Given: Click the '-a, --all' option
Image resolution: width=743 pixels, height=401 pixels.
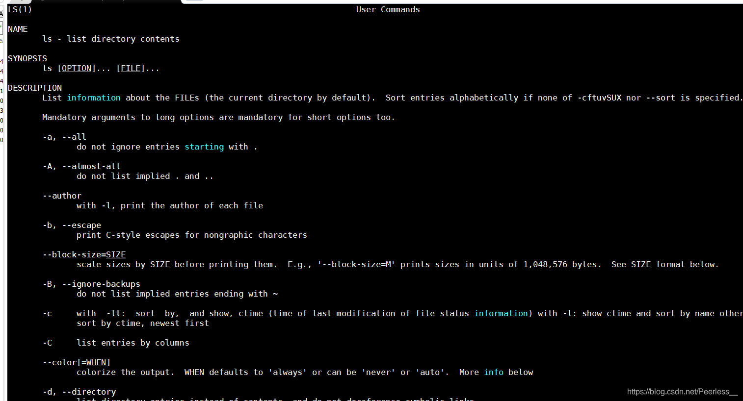Looking at the screenshot, I should (x=64, y=137).
